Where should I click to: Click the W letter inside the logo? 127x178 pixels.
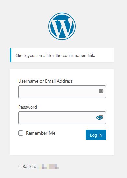click(x=62, y=28)
